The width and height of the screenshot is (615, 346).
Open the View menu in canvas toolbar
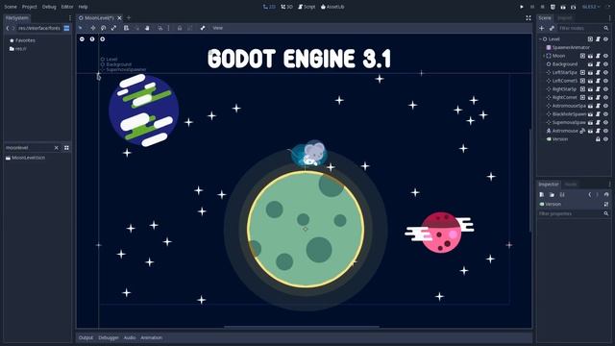(x=218, y=28)
